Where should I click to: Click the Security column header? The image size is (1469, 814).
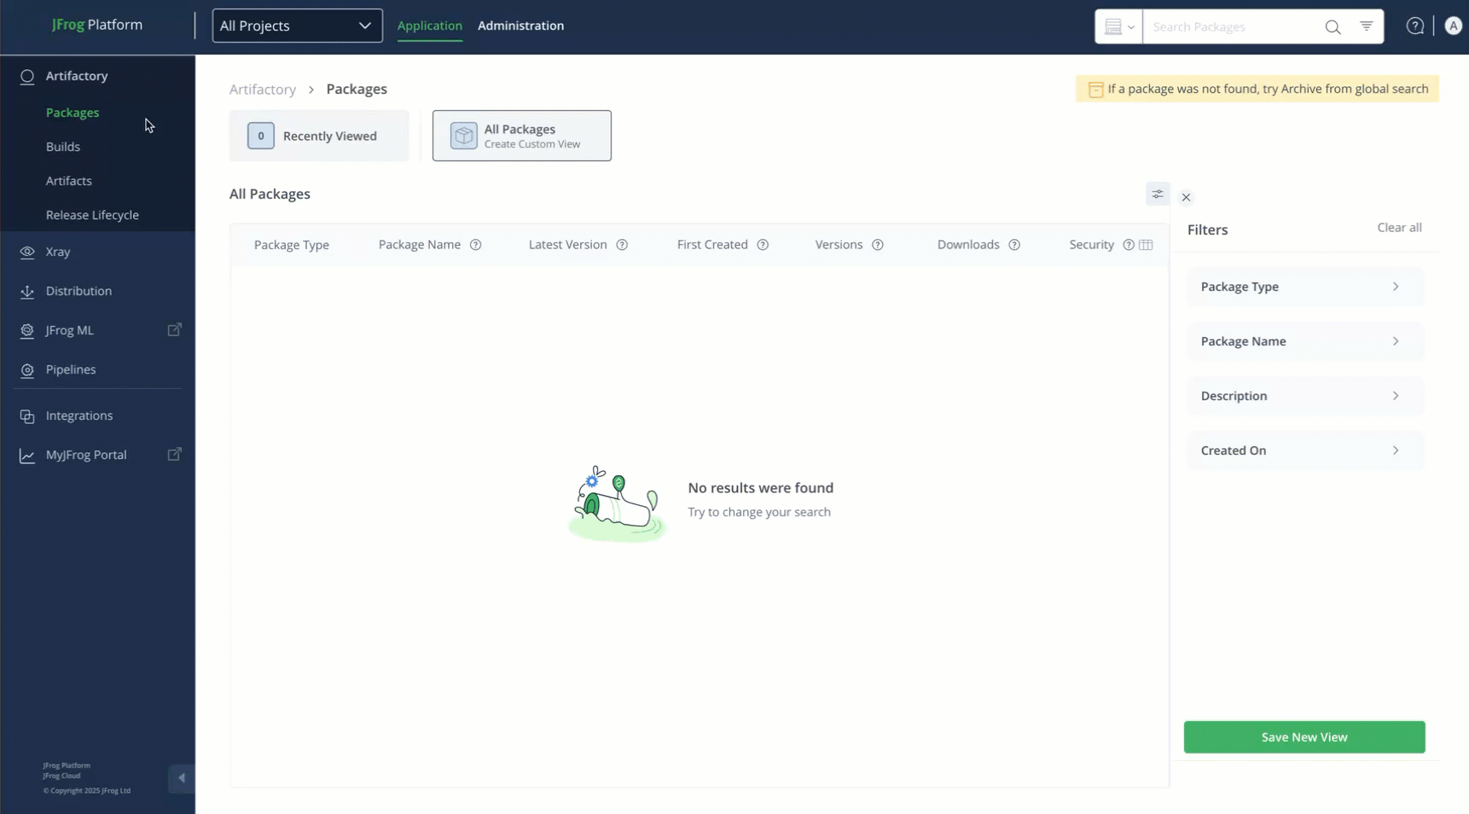[x=1092, y=245]
